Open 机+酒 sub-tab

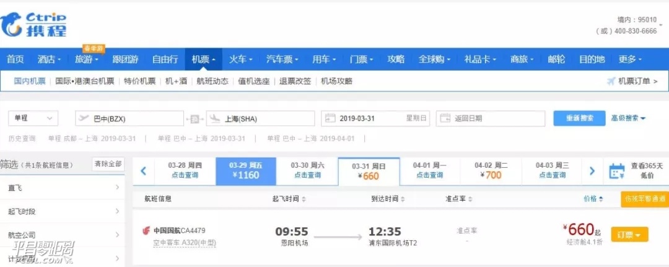pos(176,81)
